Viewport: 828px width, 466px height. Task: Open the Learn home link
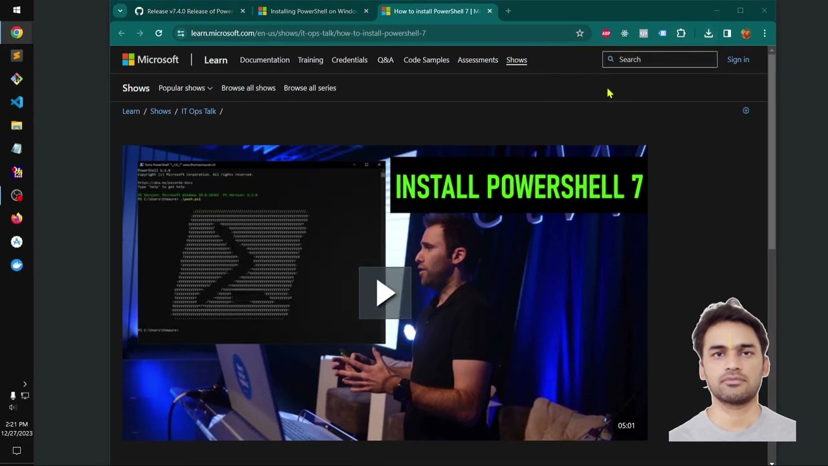[215, 60]
